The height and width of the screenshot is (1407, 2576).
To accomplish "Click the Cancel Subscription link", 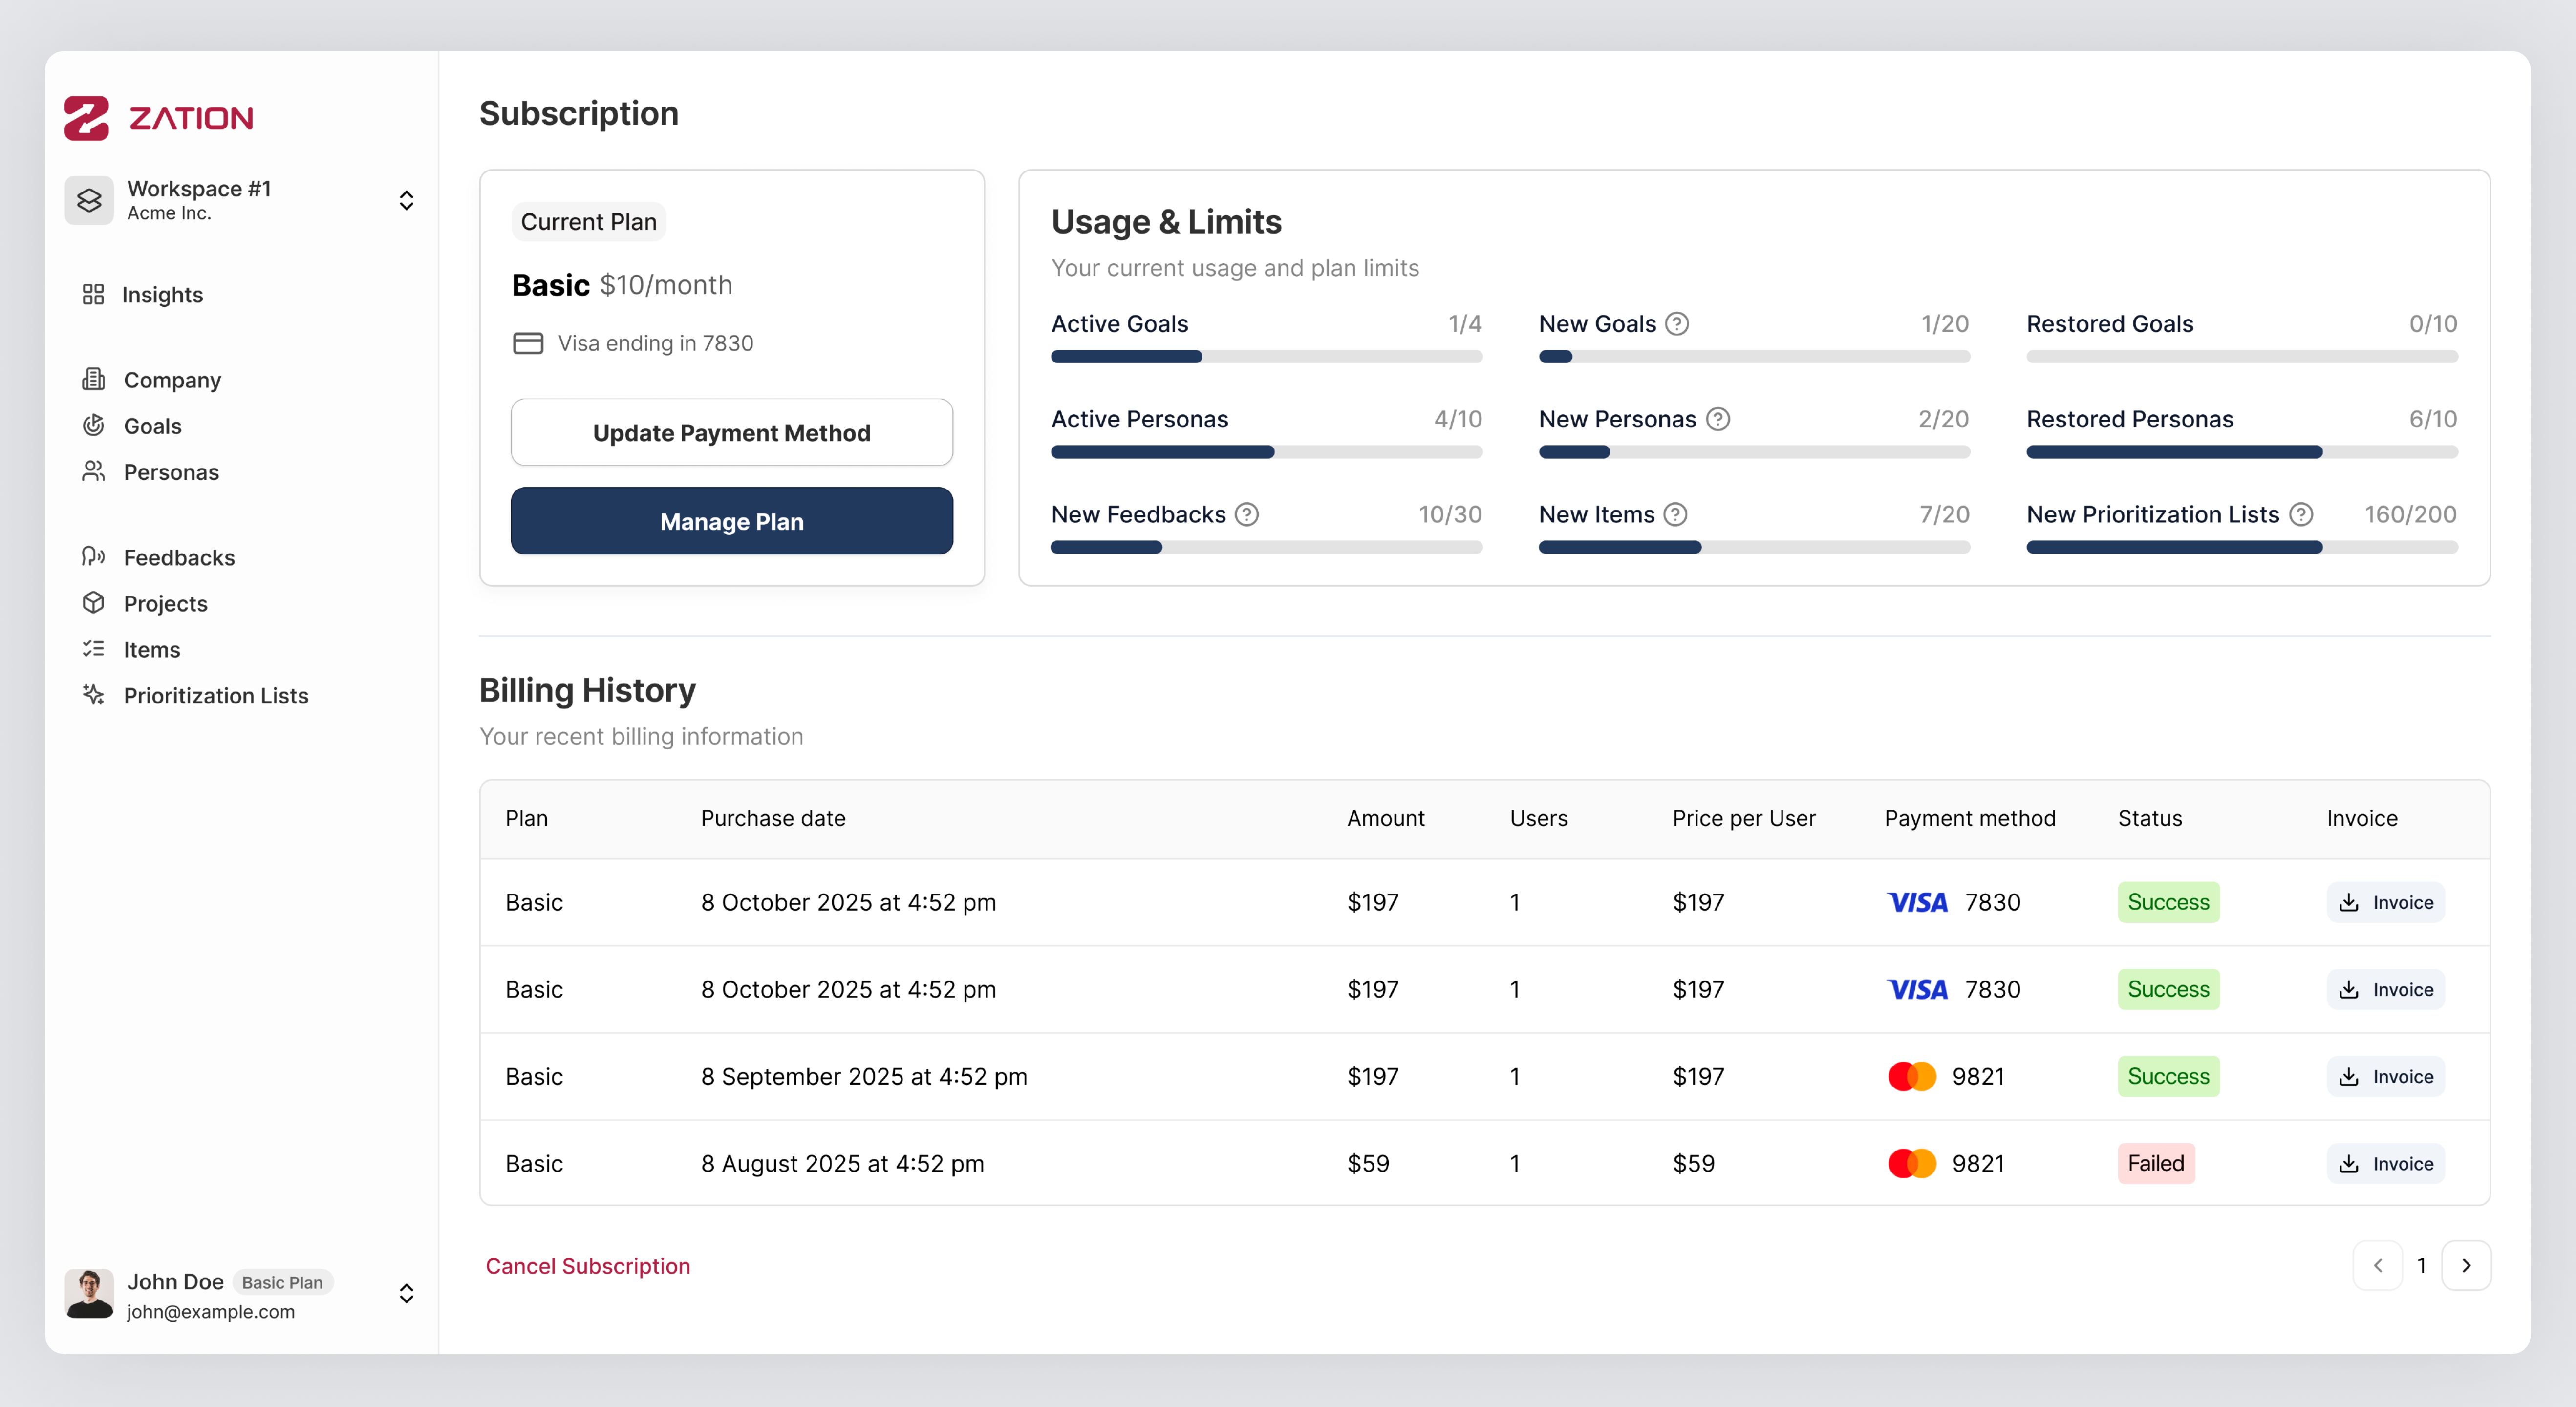I will click(588, 1266).
